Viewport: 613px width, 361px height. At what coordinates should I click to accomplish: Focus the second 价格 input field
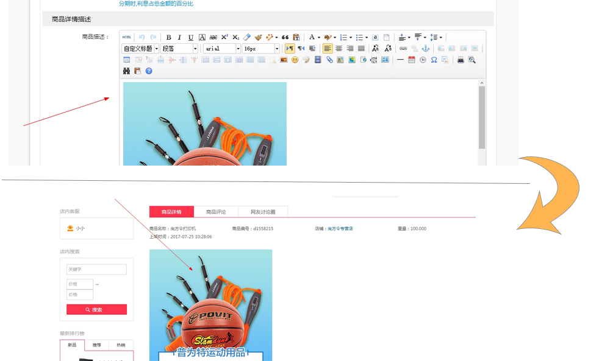(80, 295)
